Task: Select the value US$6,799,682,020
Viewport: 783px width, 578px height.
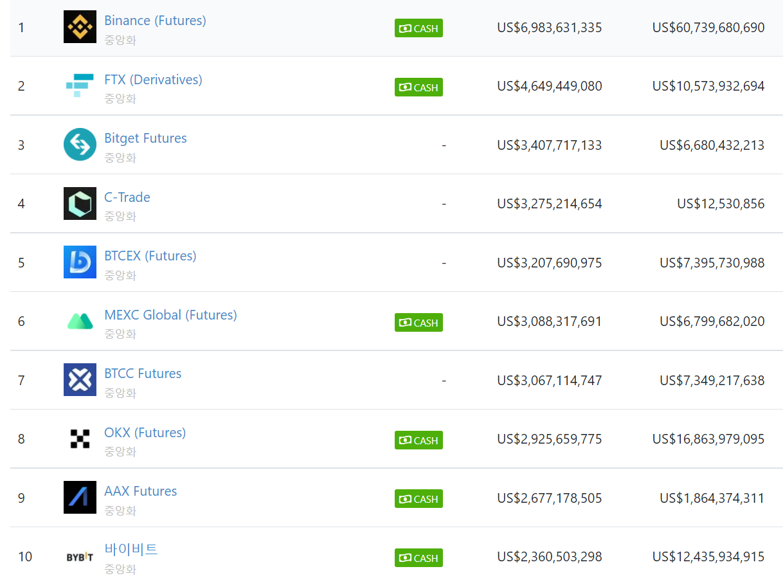Action: (712, 321)
